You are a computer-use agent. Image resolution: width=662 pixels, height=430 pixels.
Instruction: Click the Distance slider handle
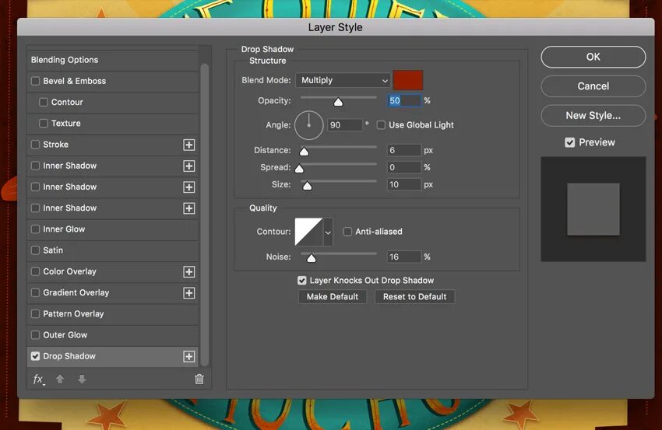pyautogui.click(x=304, y=152)
